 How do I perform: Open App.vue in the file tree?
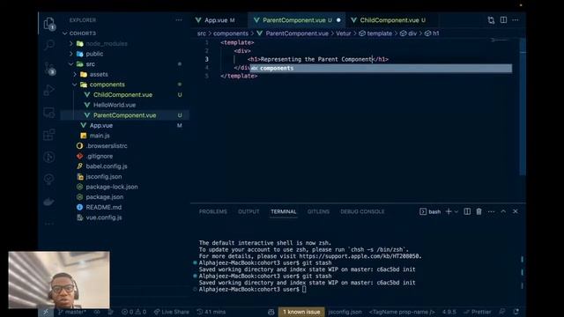(101, 125)
